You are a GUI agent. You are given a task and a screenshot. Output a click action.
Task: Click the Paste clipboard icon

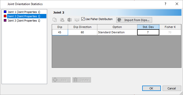point(62,20)
